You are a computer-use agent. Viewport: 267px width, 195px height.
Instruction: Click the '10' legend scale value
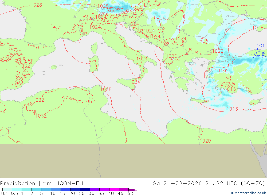(53, 193)
